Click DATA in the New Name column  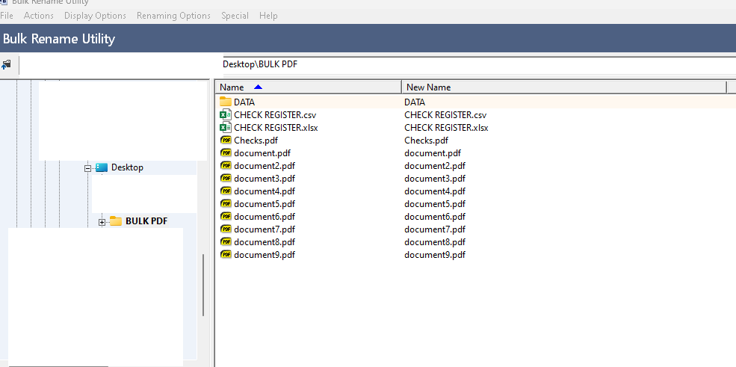pos(415,102)
